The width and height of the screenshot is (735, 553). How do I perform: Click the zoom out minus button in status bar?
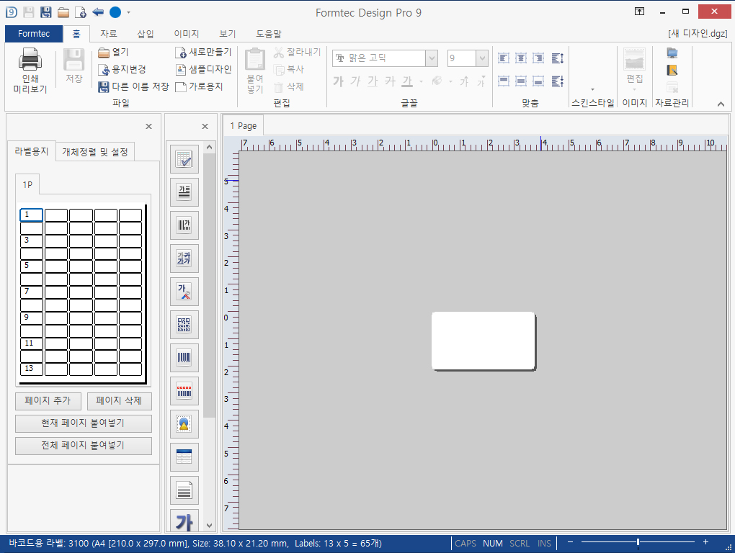[x=571, y=542]
